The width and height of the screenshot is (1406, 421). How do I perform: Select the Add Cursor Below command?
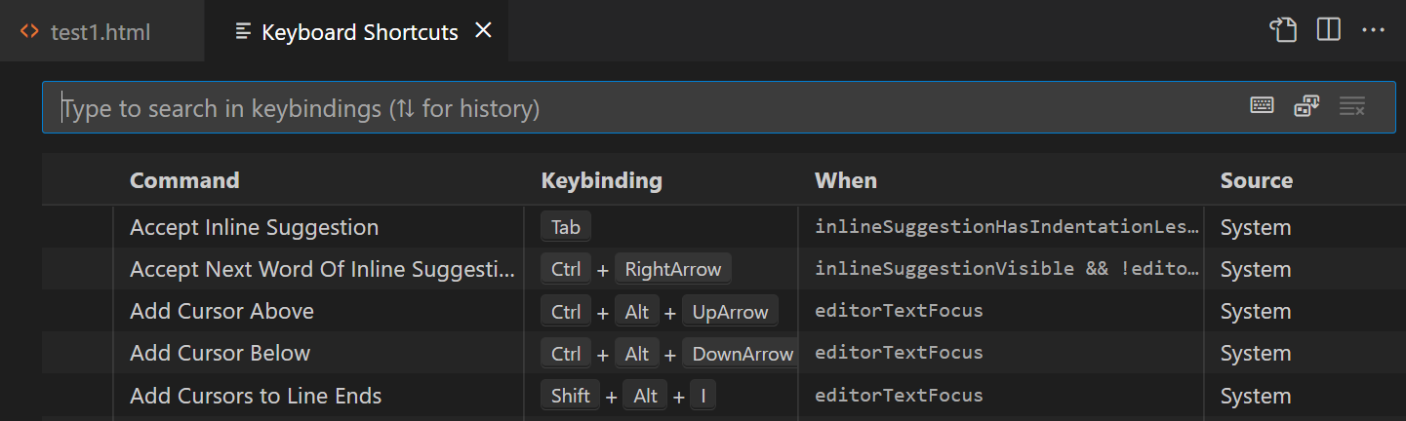220,354
